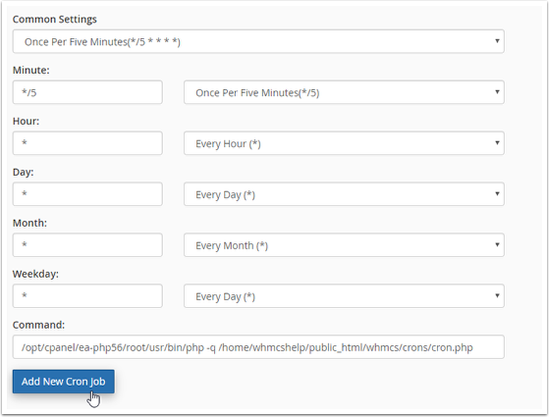Click the Minute: field label

tap(31, 70)
